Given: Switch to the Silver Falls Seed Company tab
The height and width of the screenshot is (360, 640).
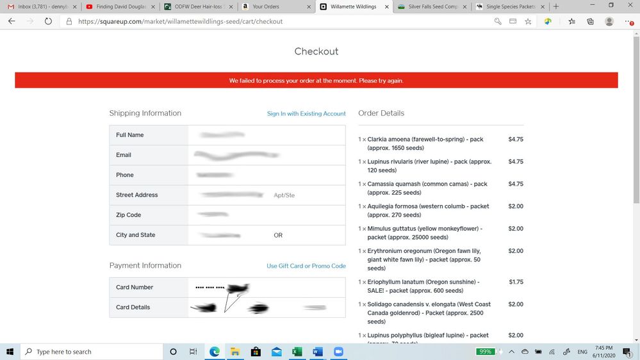Looking at the screenshot, I should click(431, 6).
